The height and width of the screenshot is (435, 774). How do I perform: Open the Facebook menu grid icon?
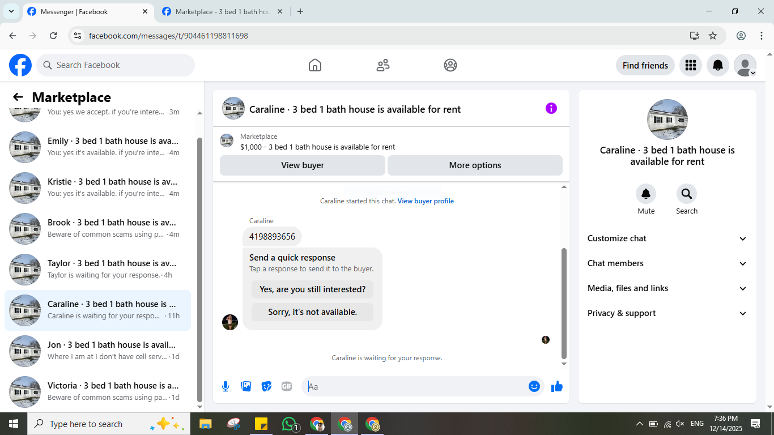tap(690, 65)
